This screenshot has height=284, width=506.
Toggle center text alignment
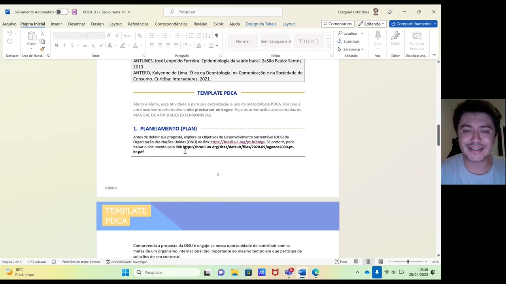[160, 45]
